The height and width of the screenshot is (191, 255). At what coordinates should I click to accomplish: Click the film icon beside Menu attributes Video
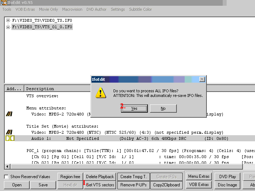9,114
